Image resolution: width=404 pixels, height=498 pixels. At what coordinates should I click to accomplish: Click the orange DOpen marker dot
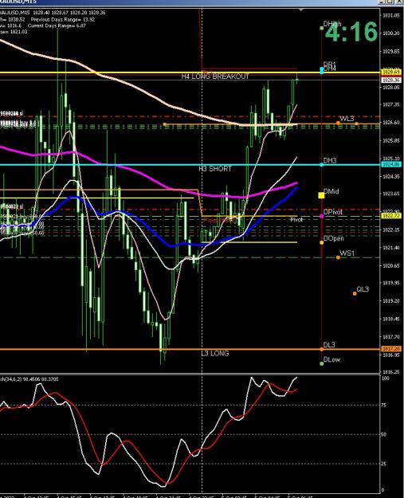(321, 243)
